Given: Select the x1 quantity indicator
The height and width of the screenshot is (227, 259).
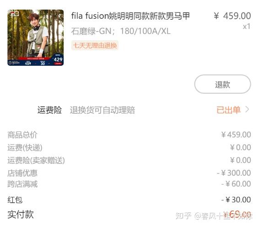Looking at the screenshot, I should pos(247,26).
